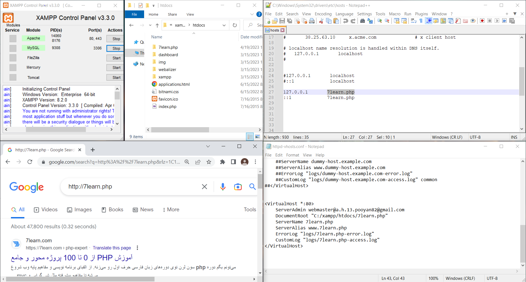Expand the Explorer address bar dropdown
This screenshot has height=282, width=526.
tap(224, 25)
